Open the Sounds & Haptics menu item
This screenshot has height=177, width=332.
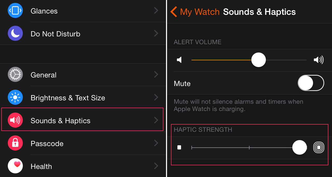(x=60, y=121)
